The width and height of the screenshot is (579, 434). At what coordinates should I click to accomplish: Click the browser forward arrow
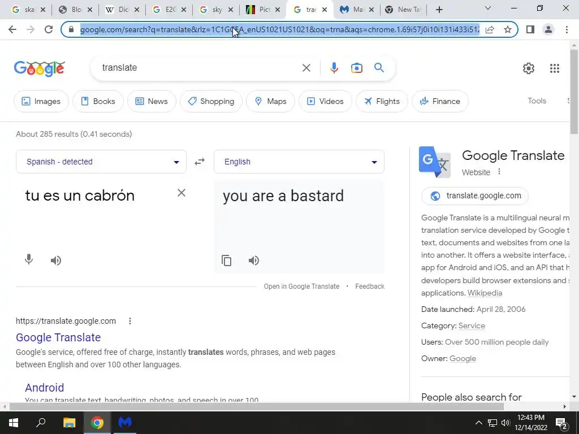click(31, 29)
